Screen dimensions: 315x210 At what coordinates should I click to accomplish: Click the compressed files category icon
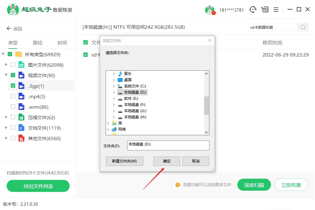tap(21, 117)
